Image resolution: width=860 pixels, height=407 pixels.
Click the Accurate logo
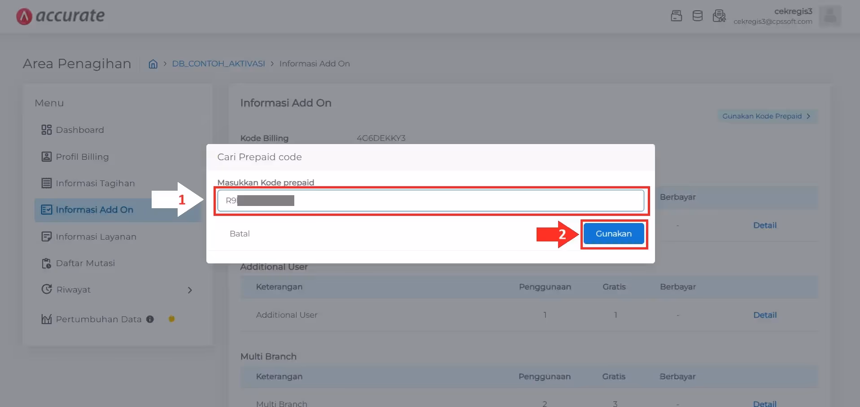point(60,16)
